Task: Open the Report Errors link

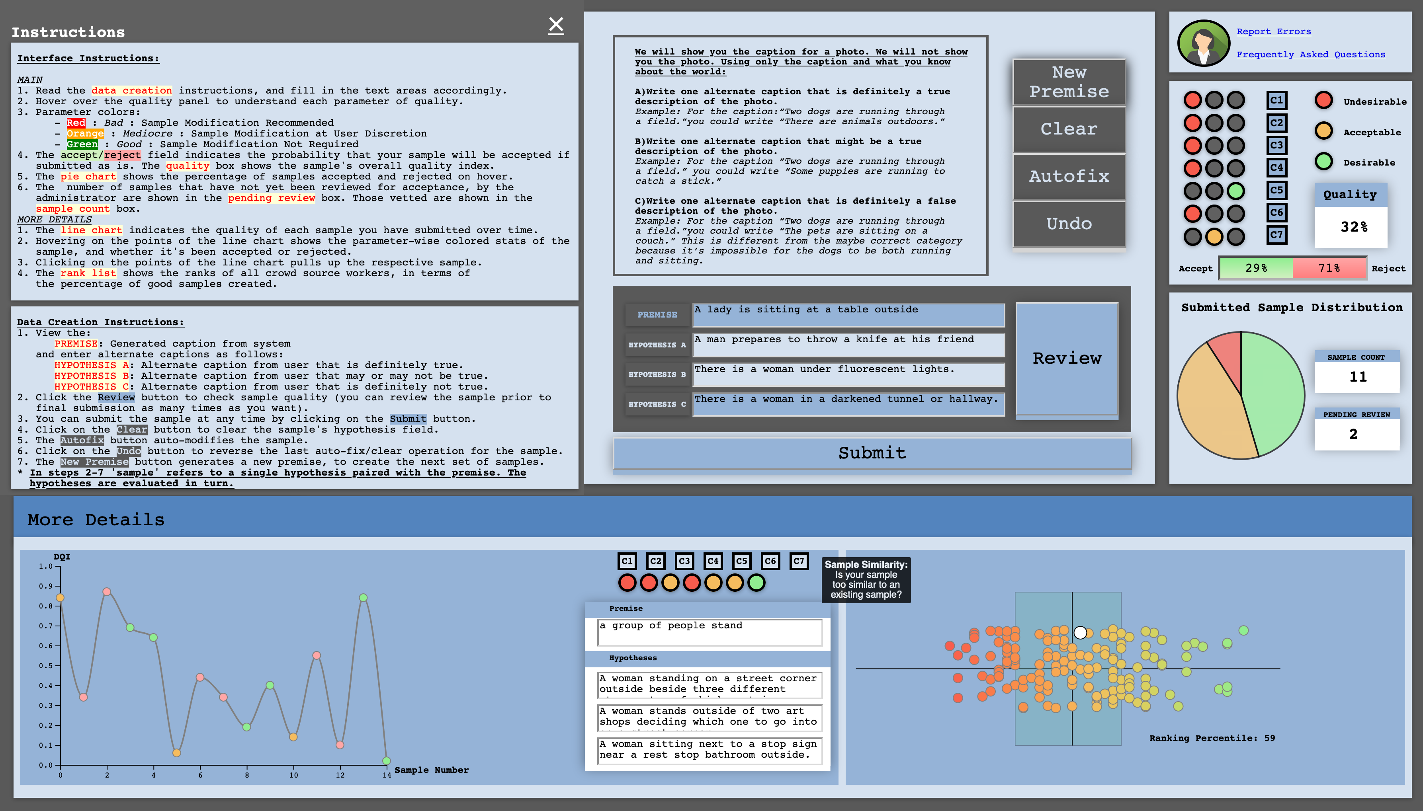Action: 1273,32
